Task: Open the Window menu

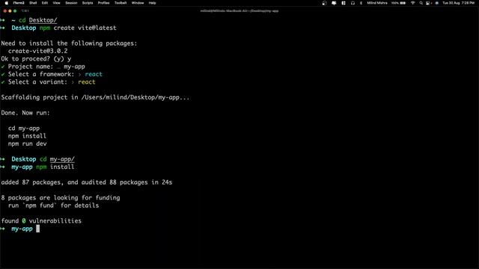Action: 138,3
